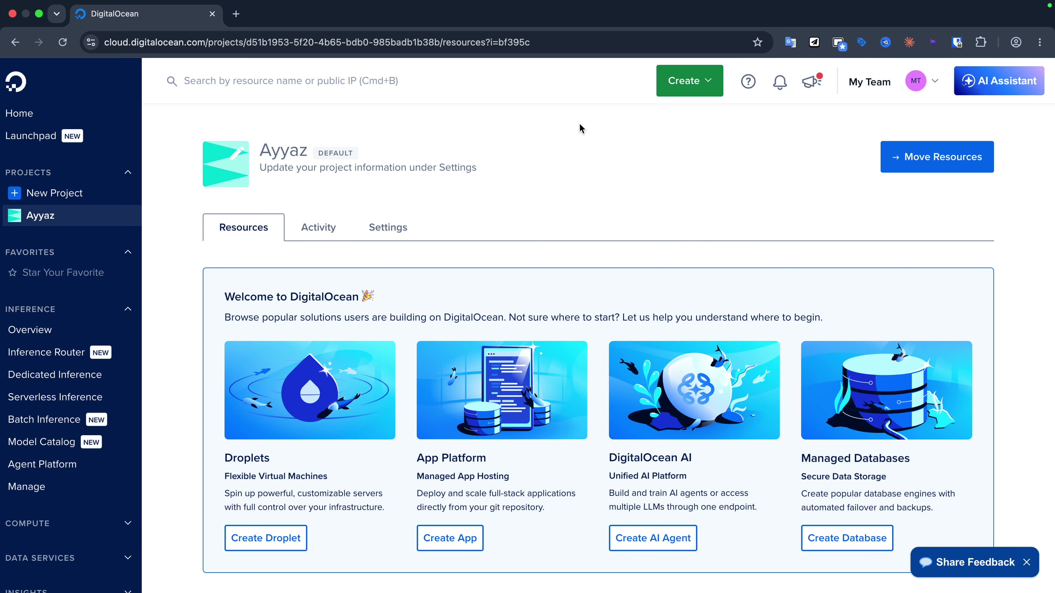Click the DigitalOcean AI illustration thumbnail

(x=694, y=390)
